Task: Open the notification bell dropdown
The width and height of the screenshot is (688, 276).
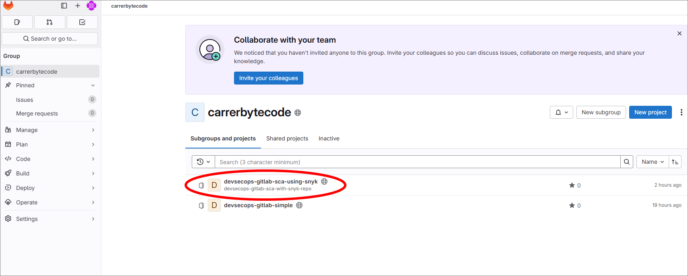Action: pos(562,112)
